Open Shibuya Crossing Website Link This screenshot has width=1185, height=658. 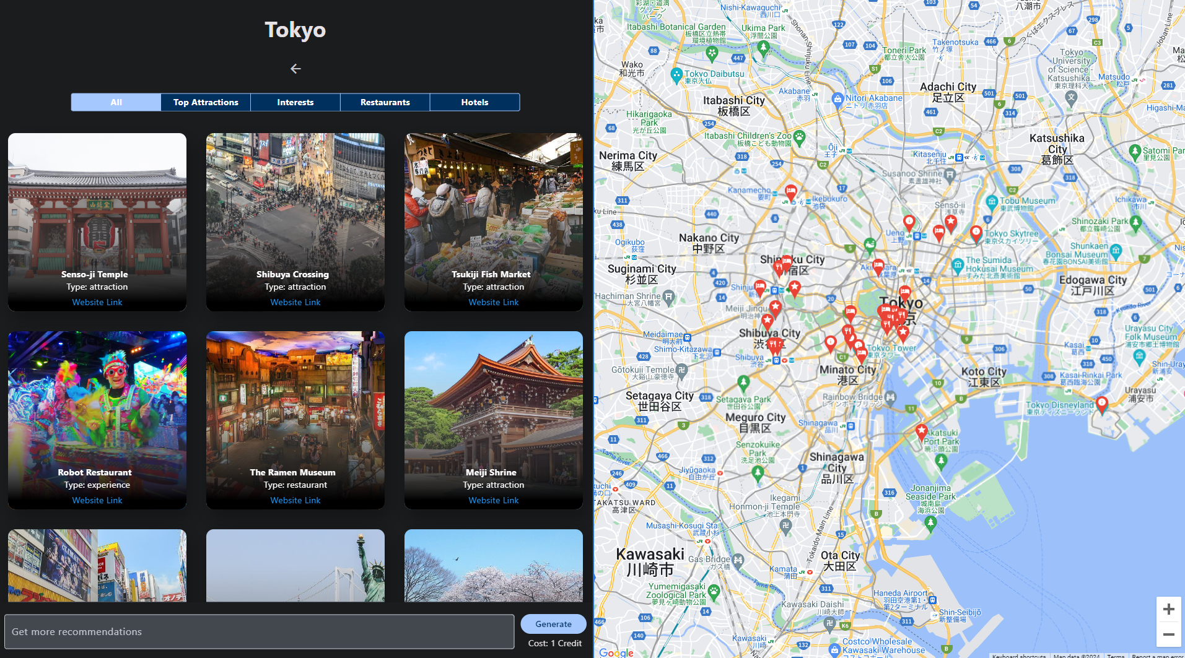(x=295, y=302)
